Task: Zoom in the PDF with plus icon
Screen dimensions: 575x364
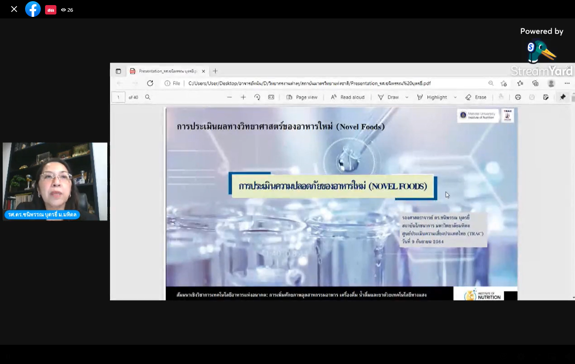Action: (243, 97)
